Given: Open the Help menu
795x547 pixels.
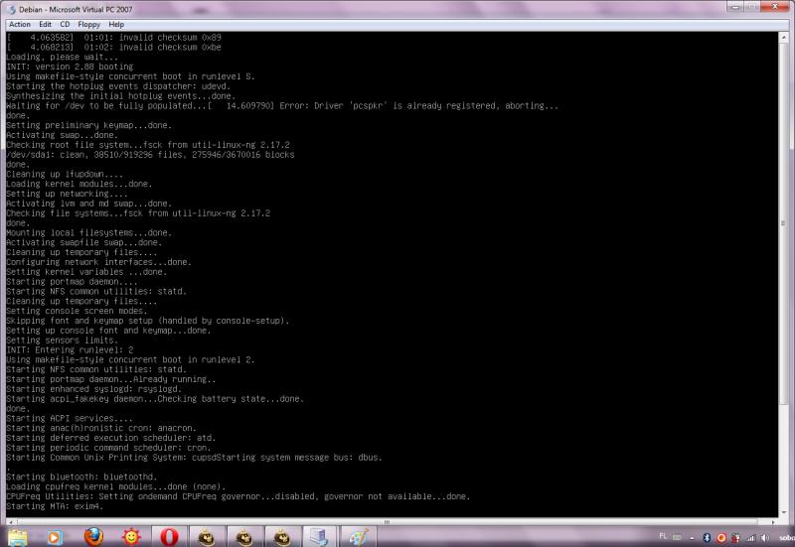Looking at the screenshot, I should tap(117, 24).
